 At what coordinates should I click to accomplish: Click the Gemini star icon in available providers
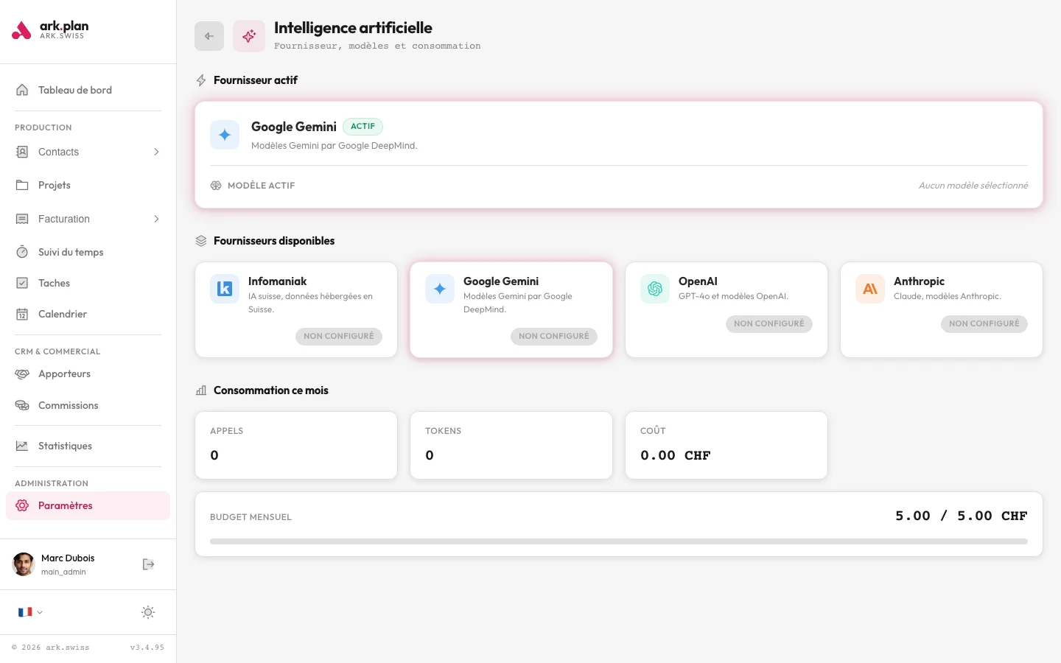tap(440, 289)
